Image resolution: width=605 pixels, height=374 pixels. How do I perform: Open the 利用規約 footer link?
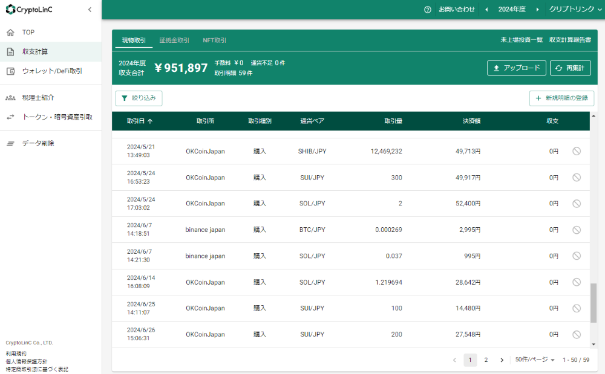[x=16, y=353]
